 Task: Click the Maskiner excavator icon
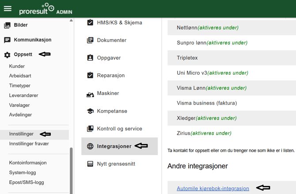(90, 94)
